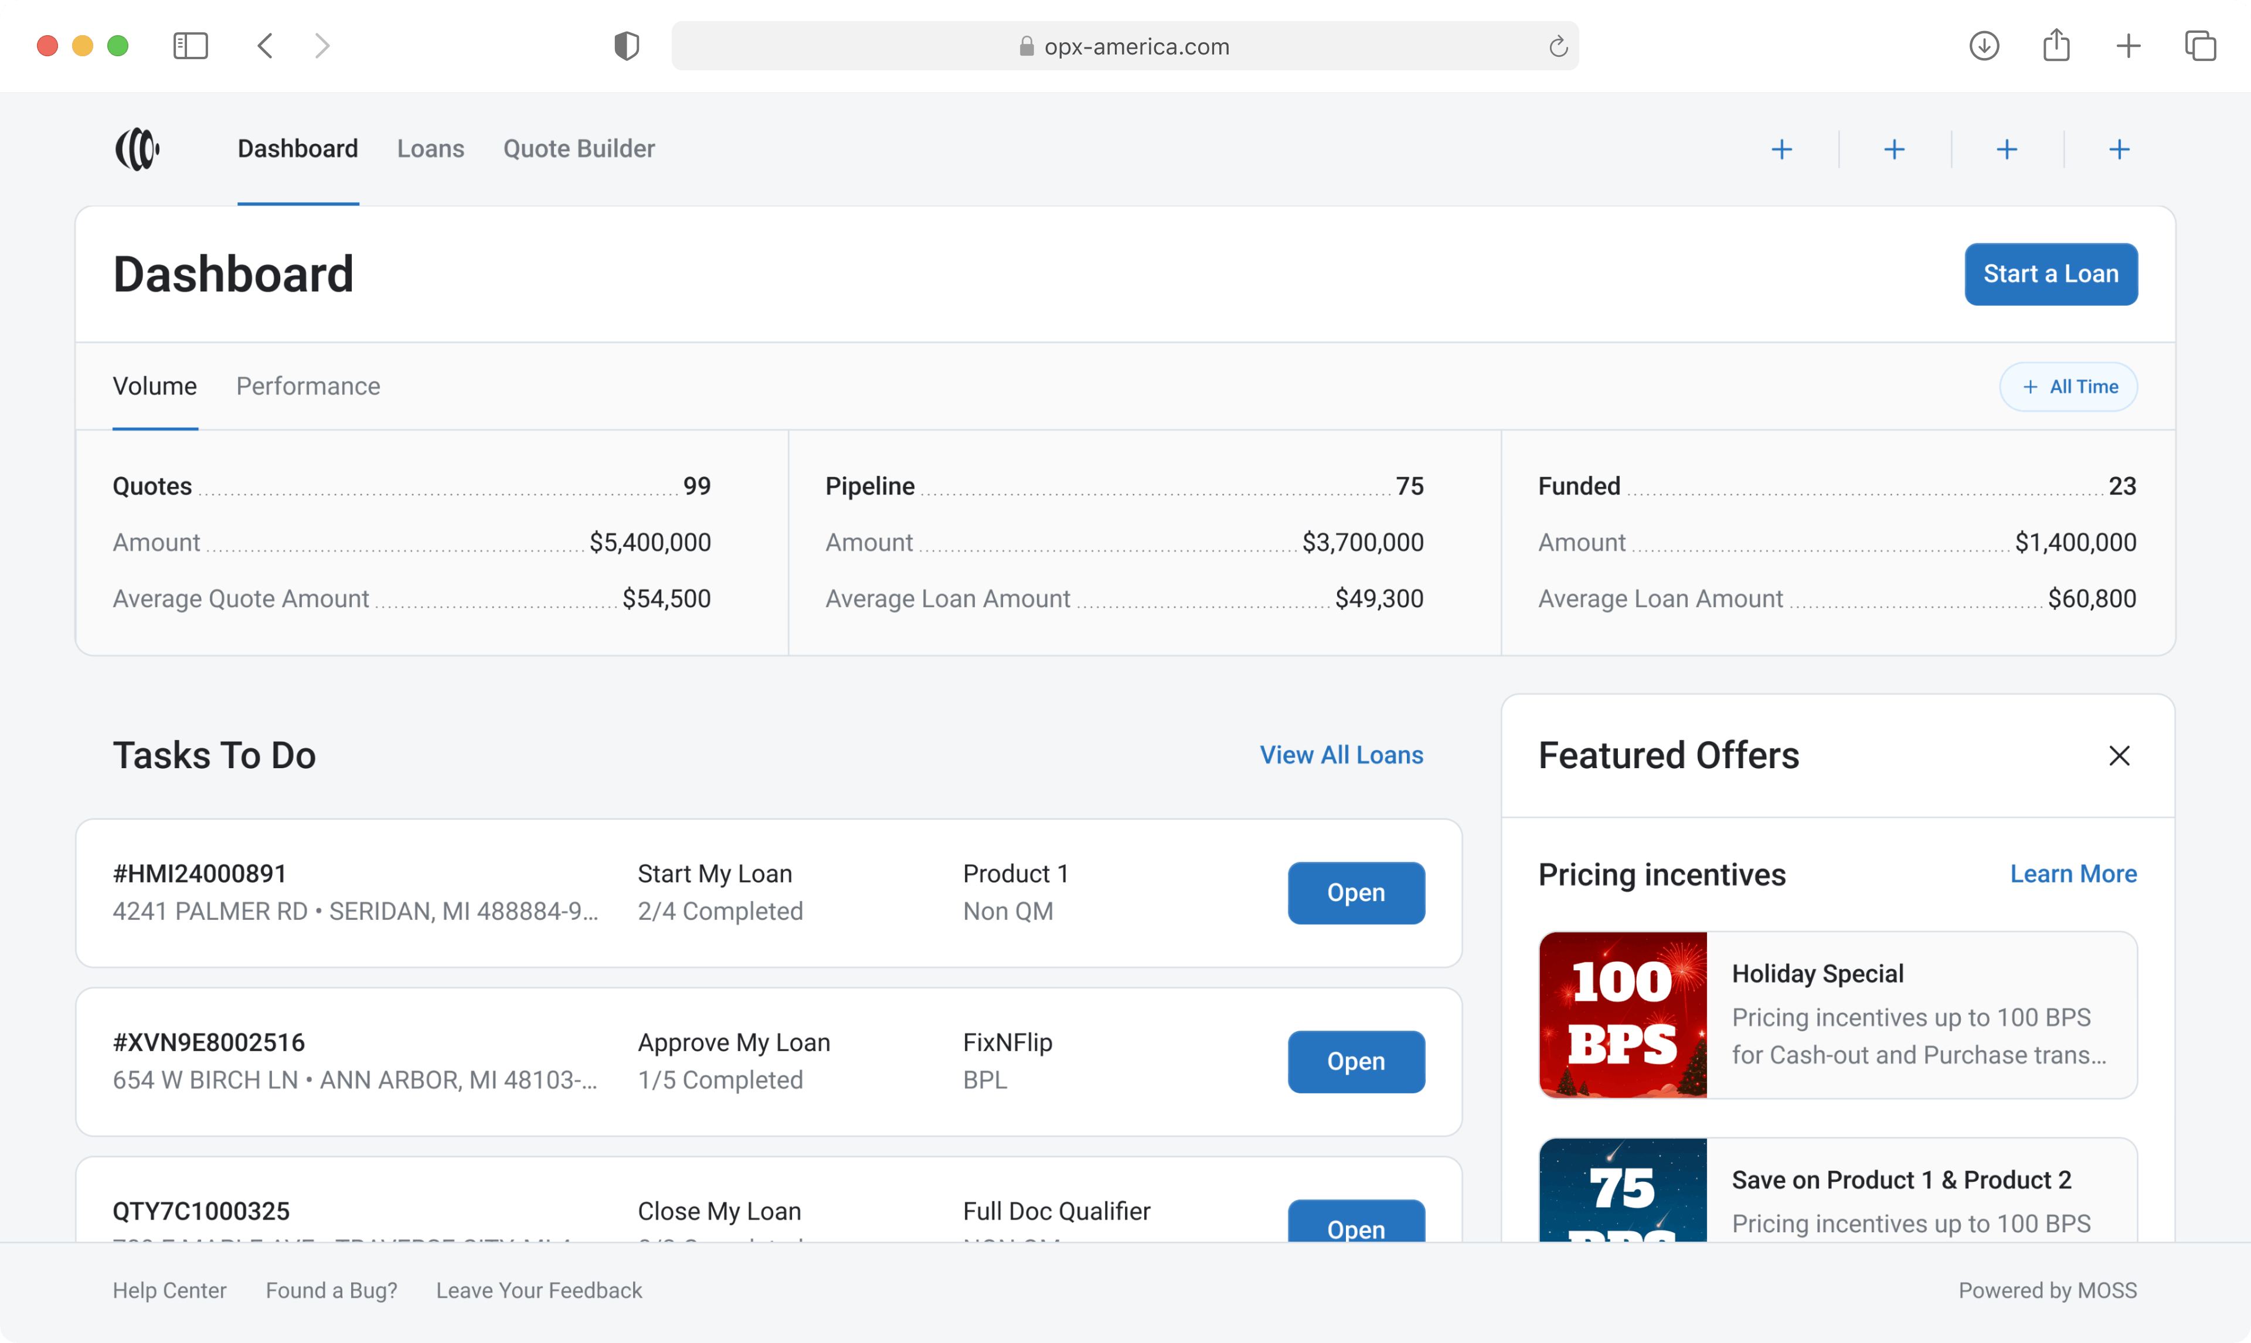Reload the page with refresh icon

tap(1558, 46)
